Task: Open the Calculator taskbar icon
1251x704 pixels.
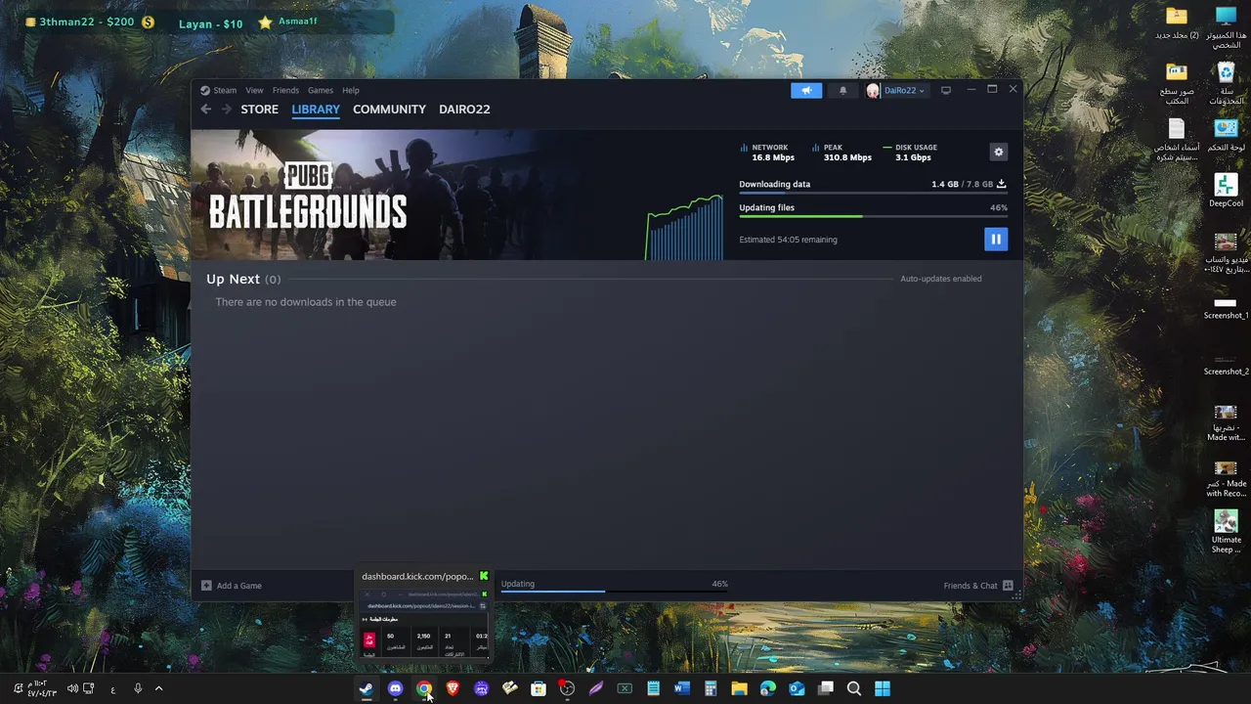Action: click(711, 688)
